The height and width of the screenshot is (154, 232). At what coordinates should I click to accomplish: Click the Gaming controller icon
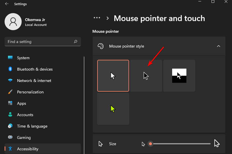coord(10,138)
